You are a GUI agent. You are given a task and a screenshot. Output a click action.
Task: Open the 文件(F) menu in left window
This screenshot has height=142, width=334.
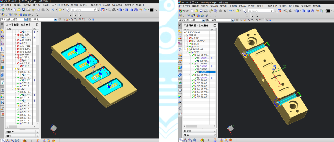(x=8, y=5)
